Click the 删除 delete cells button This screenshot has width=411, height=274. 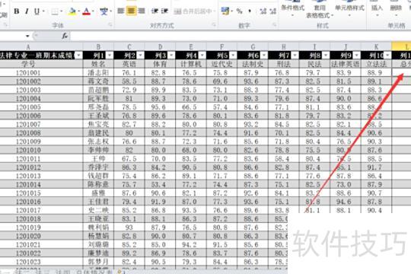[396, 8]
